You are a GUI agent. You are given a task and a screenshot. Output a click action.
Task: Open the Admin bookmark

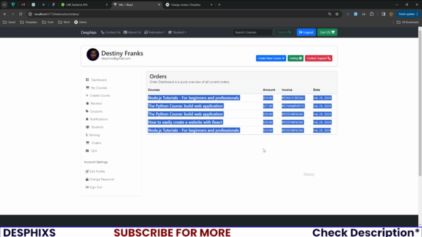pos(80,22)
